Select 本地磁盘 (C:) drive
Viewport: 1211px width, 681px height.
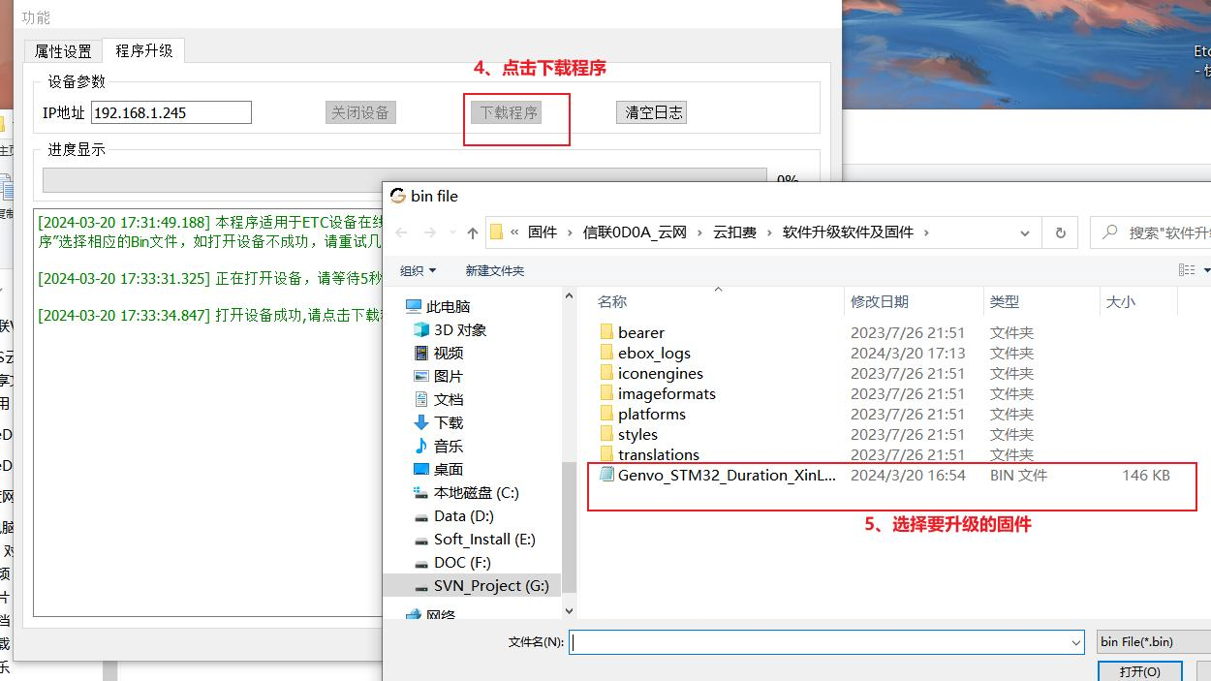point(476,492)
